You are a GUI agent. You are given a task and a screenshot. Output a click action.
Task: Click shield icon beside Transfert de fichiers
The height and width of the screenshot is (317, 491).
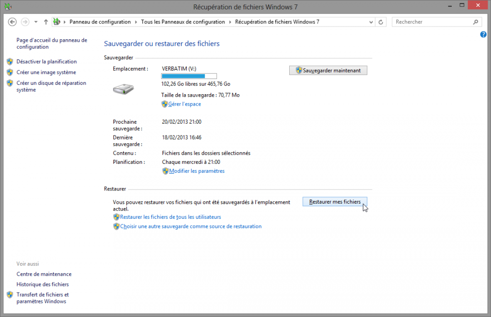click(x=10, y=294)
